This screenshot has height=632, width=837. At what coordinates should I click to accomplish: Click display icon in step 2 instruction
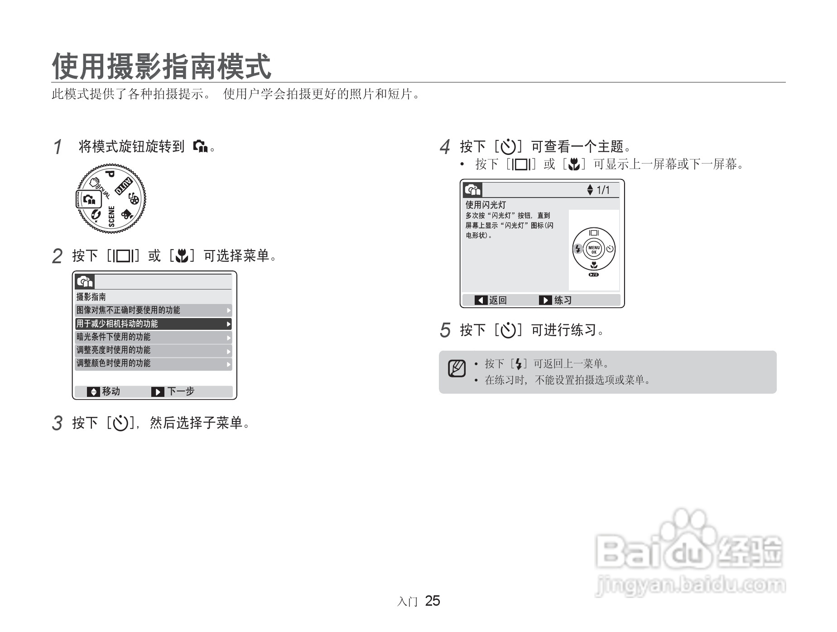click(123, 256)
